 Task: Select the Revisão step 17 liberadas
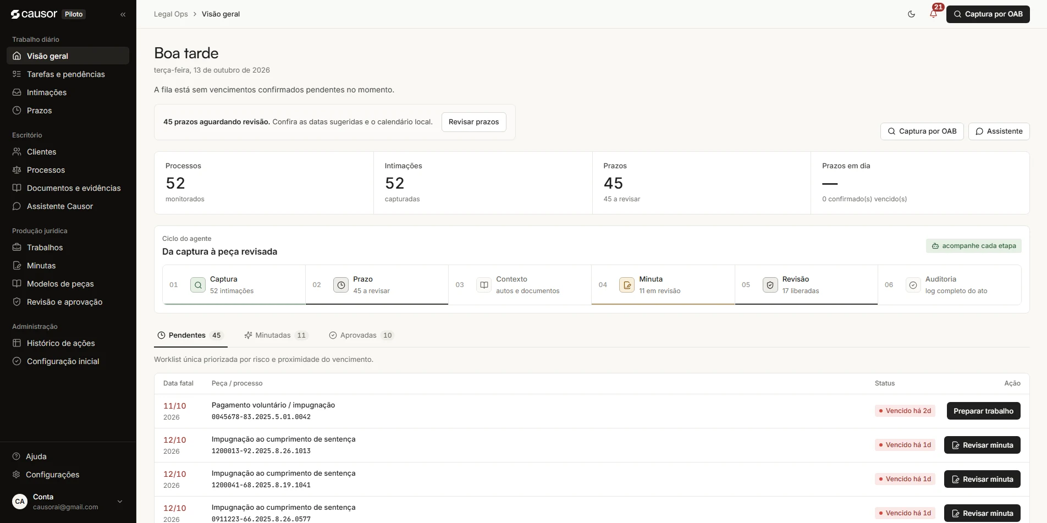[806, 284]
